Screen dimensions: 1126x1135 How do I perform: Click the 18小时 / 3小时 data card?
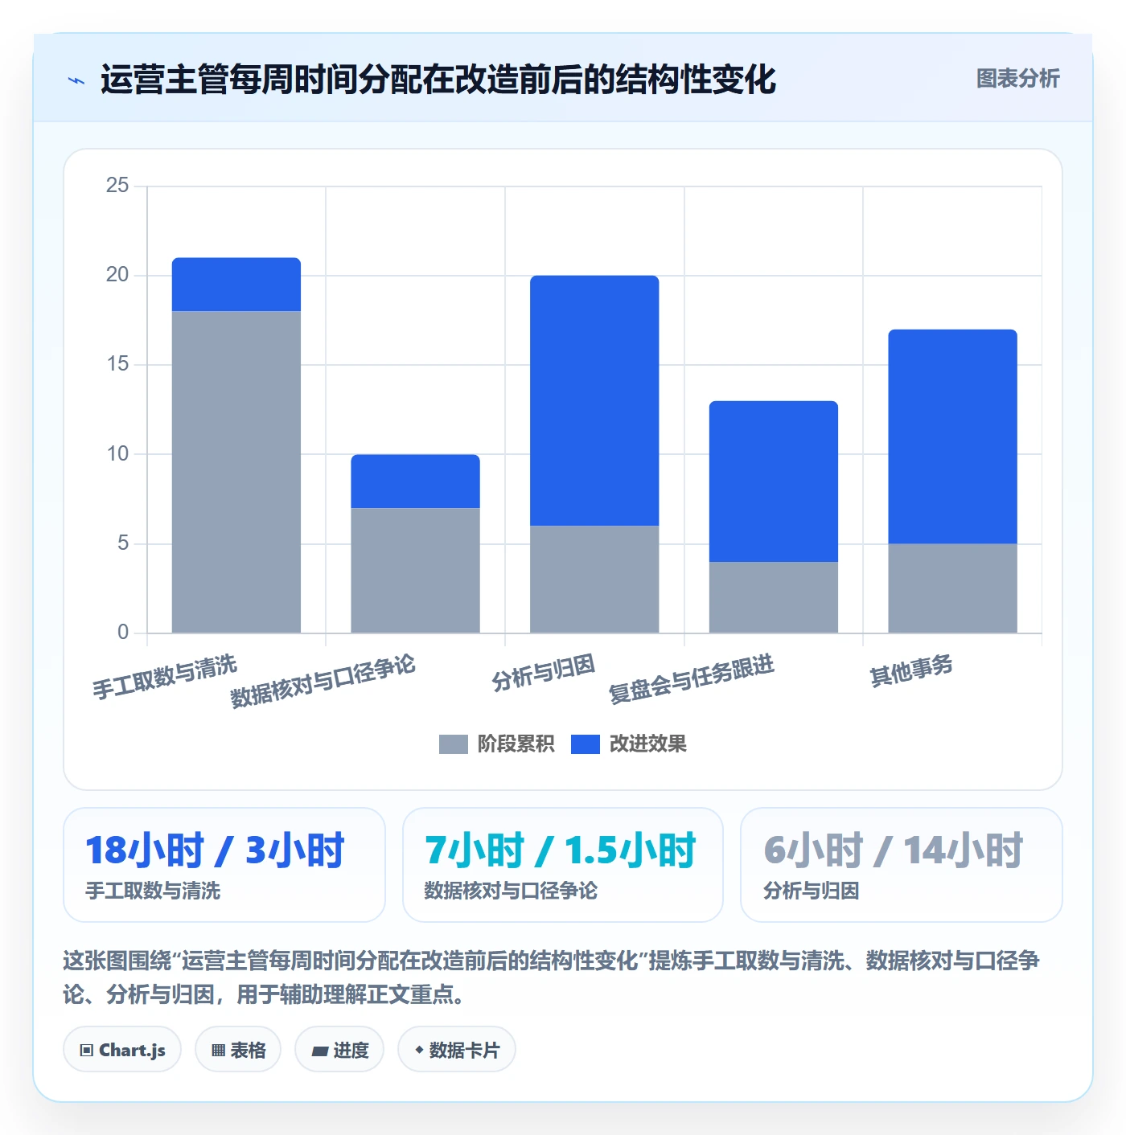tap(224, 865)
